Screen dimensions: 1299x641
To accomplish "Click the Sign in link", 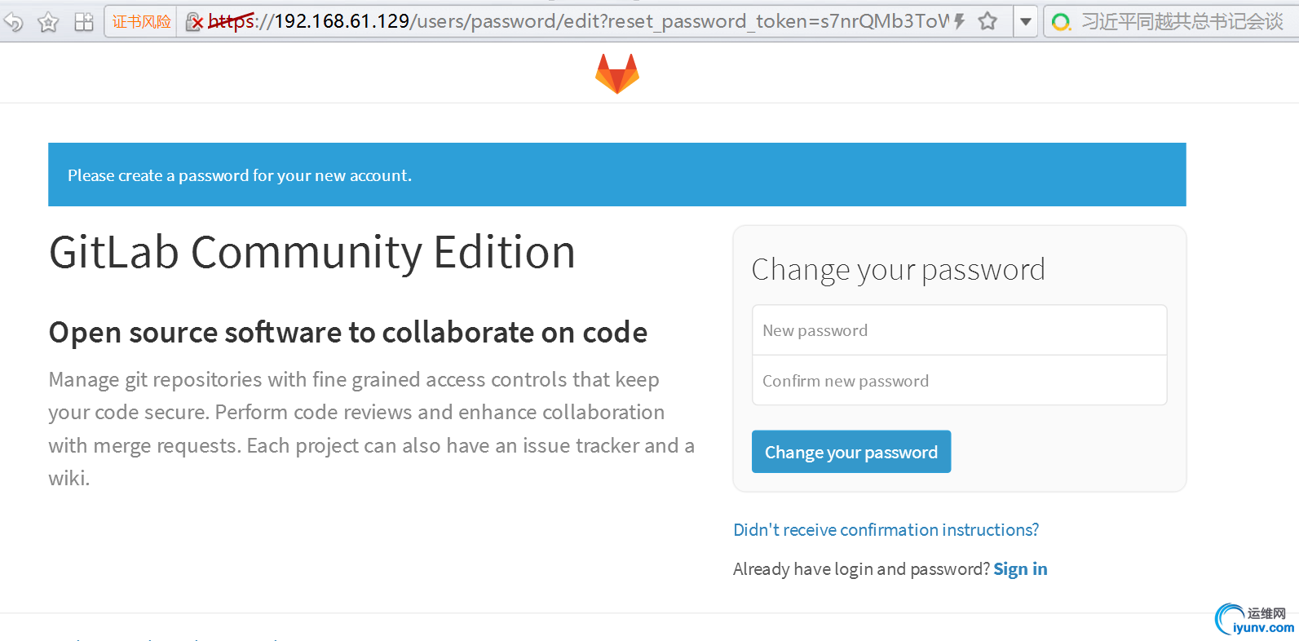I will point(1020,569).
